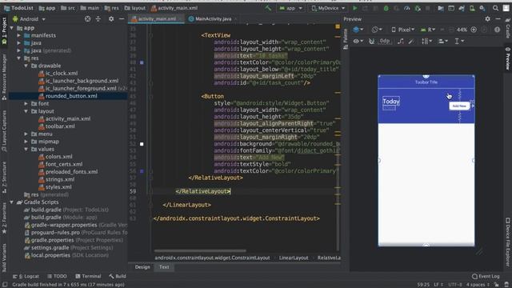Click the Debug app bug icon
512x288 pixels.
tap(386, 8)
